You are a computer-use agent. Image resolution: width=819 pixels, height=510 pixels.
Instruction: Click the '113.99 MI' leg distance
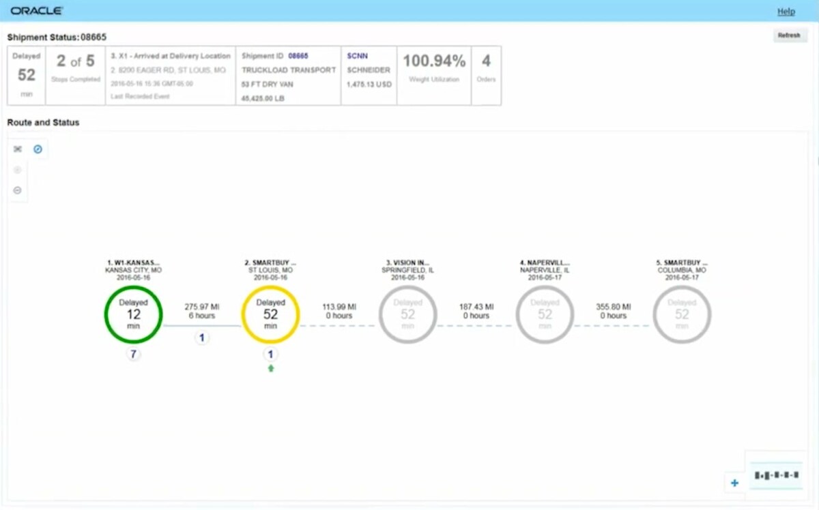[x=339, y=307]
